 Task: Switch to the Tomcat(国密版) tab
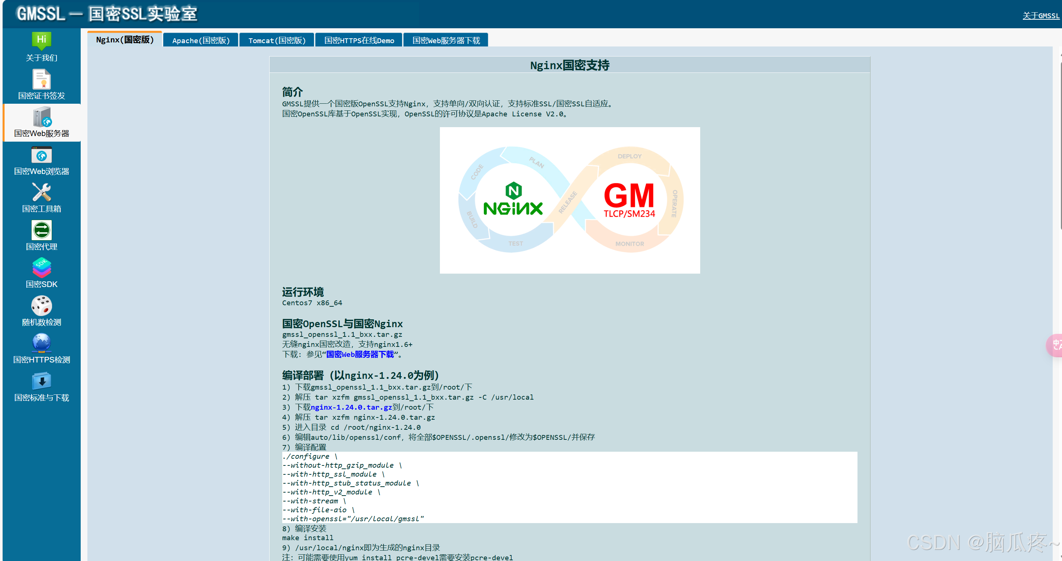(277, 41)
